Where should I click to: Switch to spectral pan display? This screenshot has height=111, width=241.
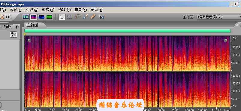(41, 17)
